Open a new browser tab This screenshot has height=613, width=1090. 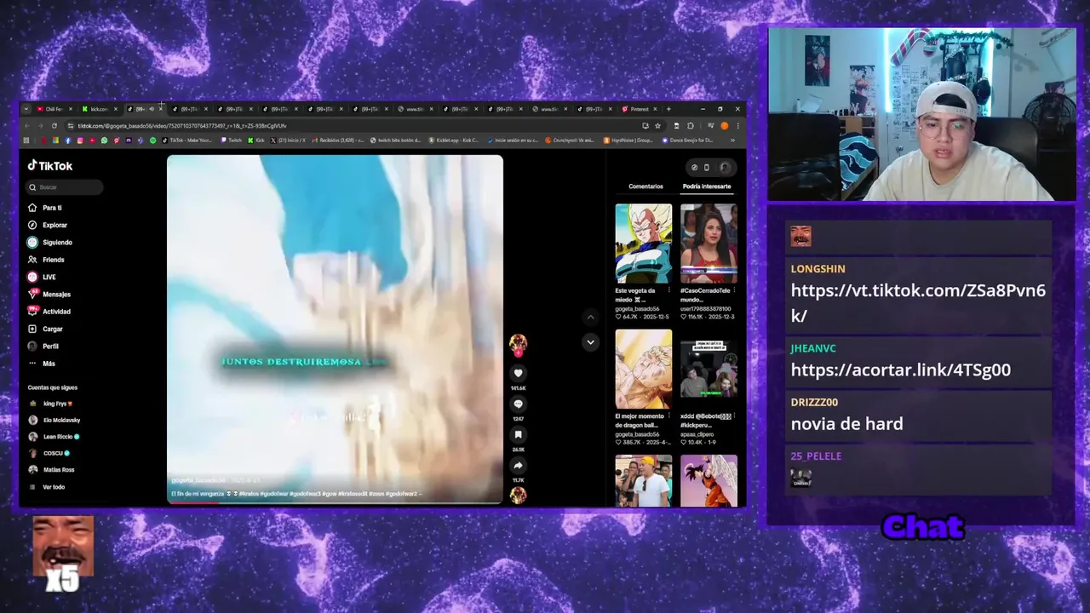(668, 109)
